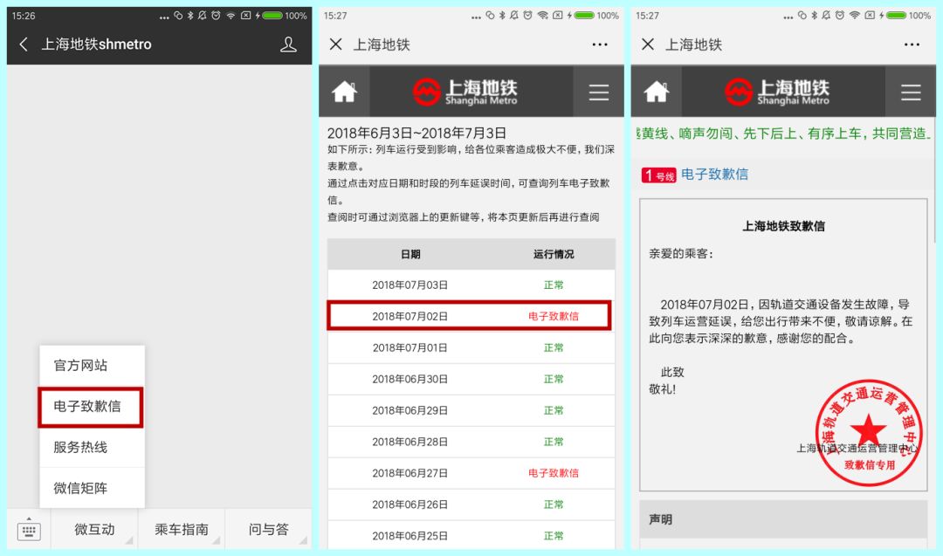Click the 正常 status for 2018年06月28日
This screenshot has width=943, height=556.
554,442
